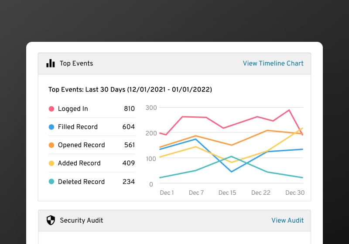
Task: Click the yellow Added Record legend dot
Action: pos(51,163)
